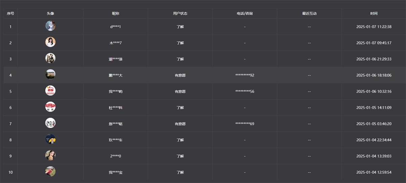The image size is (406, 183).
Task: Click the phone number ending in 56
Action: point(245,91)
